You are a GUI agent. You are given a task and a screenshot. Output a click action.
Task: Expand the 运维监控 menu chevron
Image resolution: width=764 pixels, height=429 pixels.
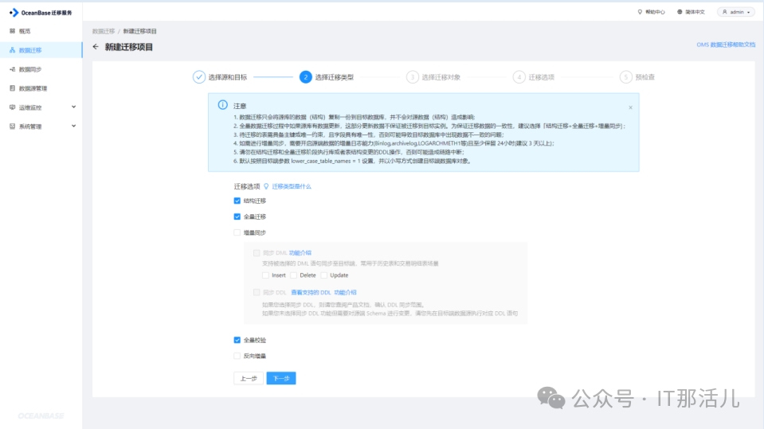coord(73,107)
